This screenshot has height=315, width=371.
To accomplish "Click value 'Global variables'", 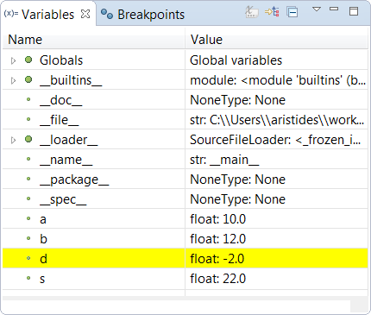I will tap(236, 60).
